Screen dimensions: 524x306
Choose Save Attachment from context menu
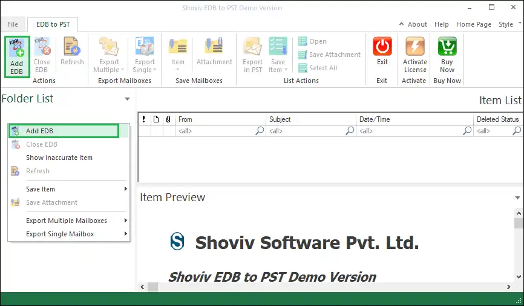click(x=68, y=202)
